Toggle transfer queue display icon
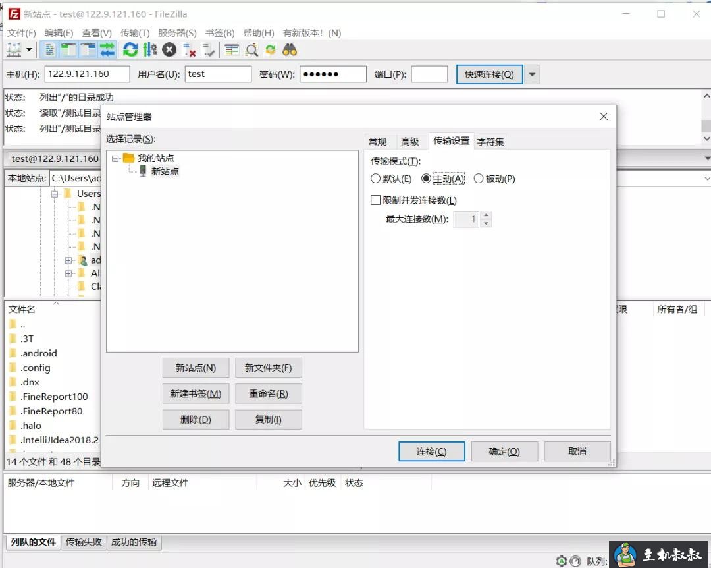The height and width of the screenshot is (568, 711). pos(107,49)
